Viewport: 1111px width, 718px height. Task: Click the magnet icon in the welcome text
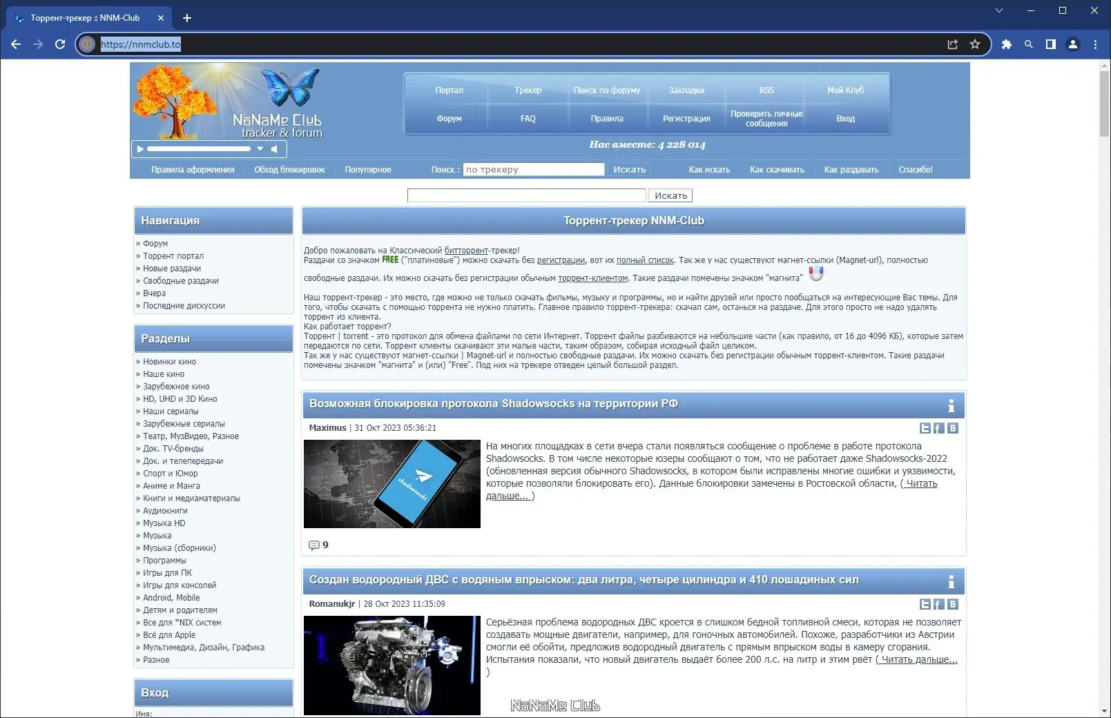point(816,273)
